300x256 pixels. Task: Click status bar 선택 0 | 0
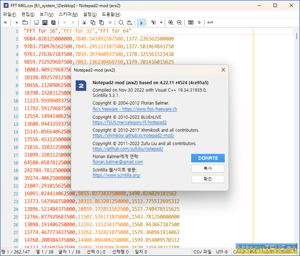(x=96, y=252)
